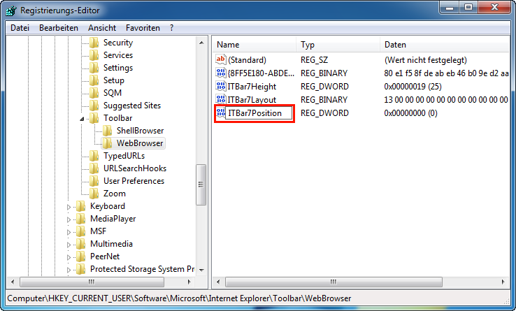The width and height of the screenshot is (516, 311).
Task: Open the Favoriten menu
Action: pos(143,28)
